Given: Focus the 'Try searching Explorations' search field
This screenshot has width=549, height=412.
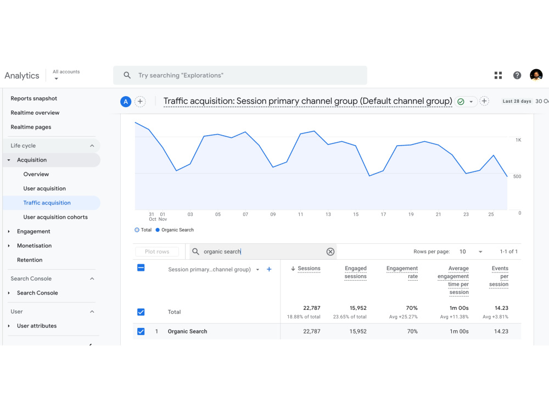Looking at the screenshot, I should pyautogui.click(x=240, y=75).
